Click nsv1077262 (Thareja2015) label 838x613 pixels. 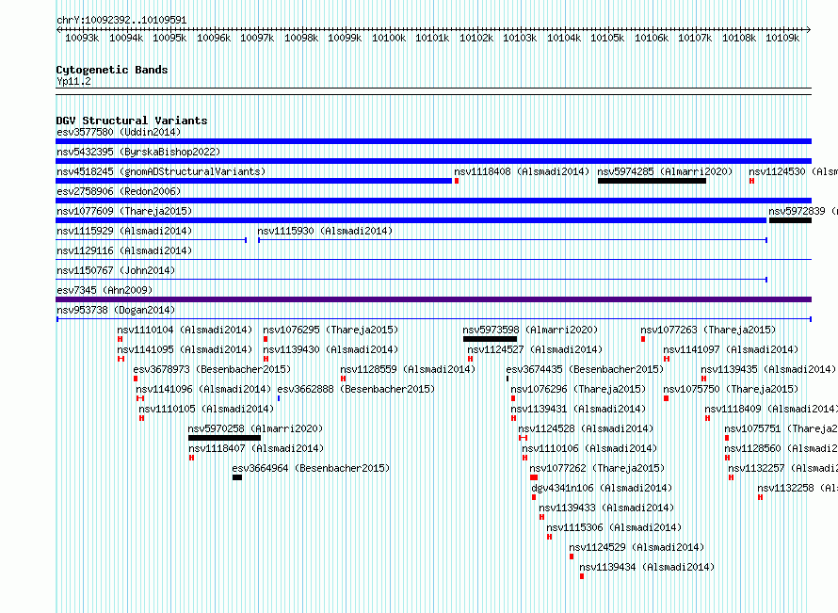597,468
